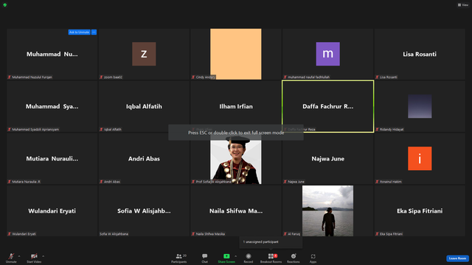Select the Iqbal Alfatih tile

coord(144,106)
